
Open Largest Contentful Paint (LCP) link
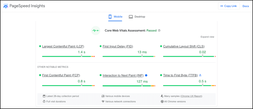click(x=63, y=47)
